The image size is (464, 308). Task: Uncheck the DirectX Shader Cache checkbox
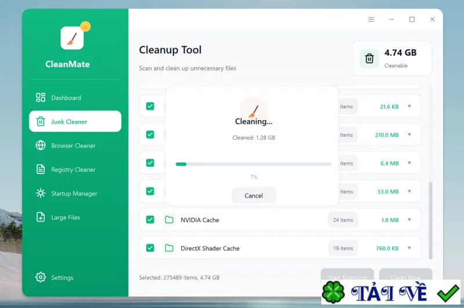pyautogui.click(x=150, y=248)
